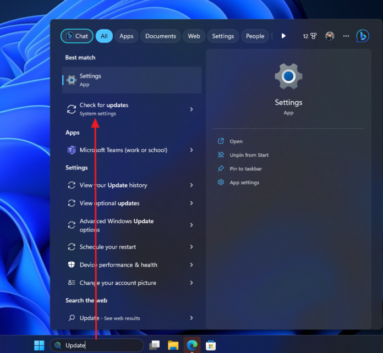
Task: Expand View optional updates chevron
Action: point(191,203)
